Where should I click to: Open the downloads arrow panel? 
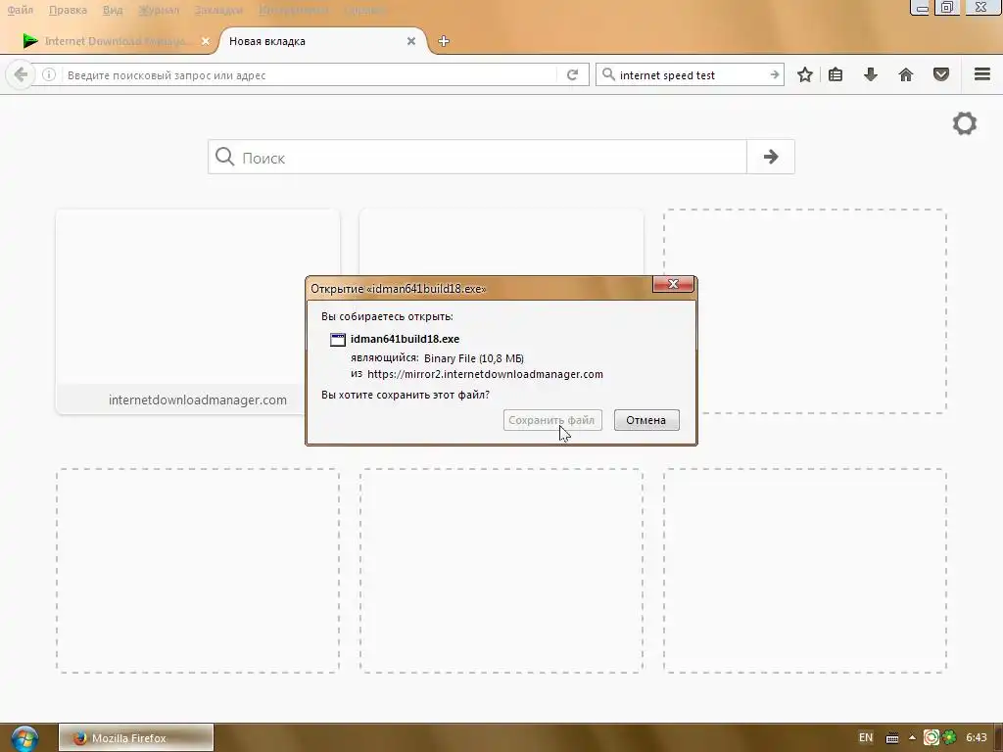871,74
